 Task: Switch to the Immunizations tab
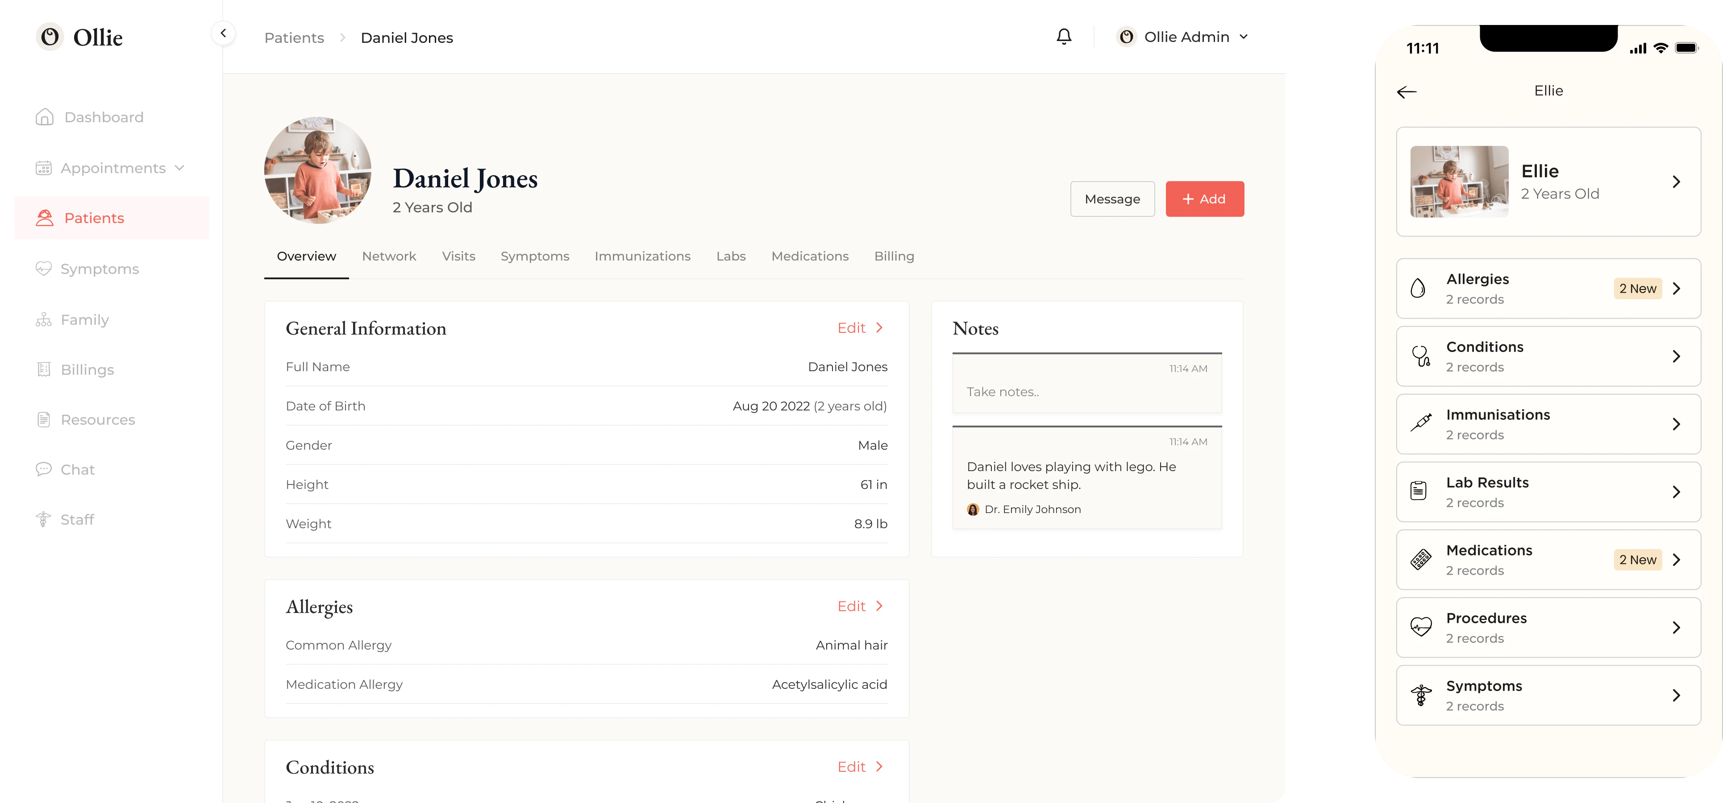[x=642, y=256]
